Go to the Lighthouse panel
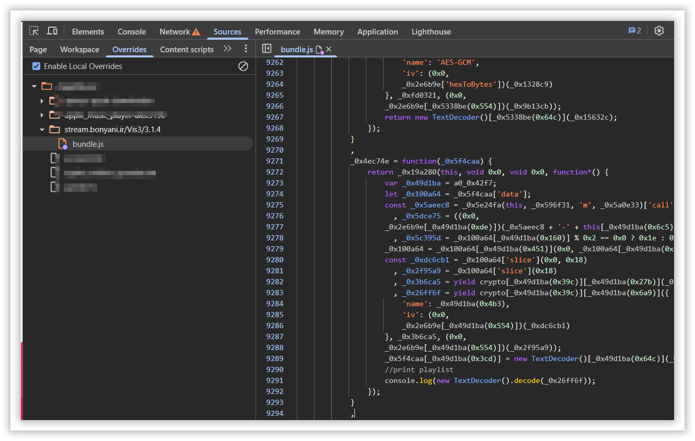This screenshot has height=441, width=695. tap(431, 32)
